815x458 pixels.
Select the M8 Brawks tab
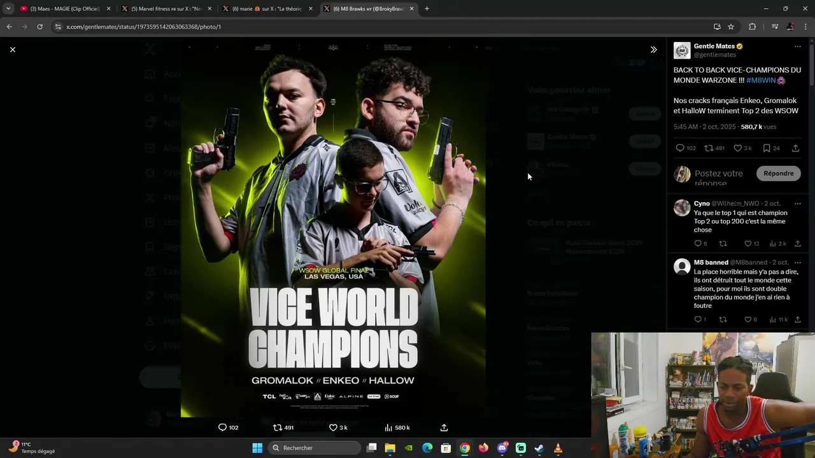368,9
